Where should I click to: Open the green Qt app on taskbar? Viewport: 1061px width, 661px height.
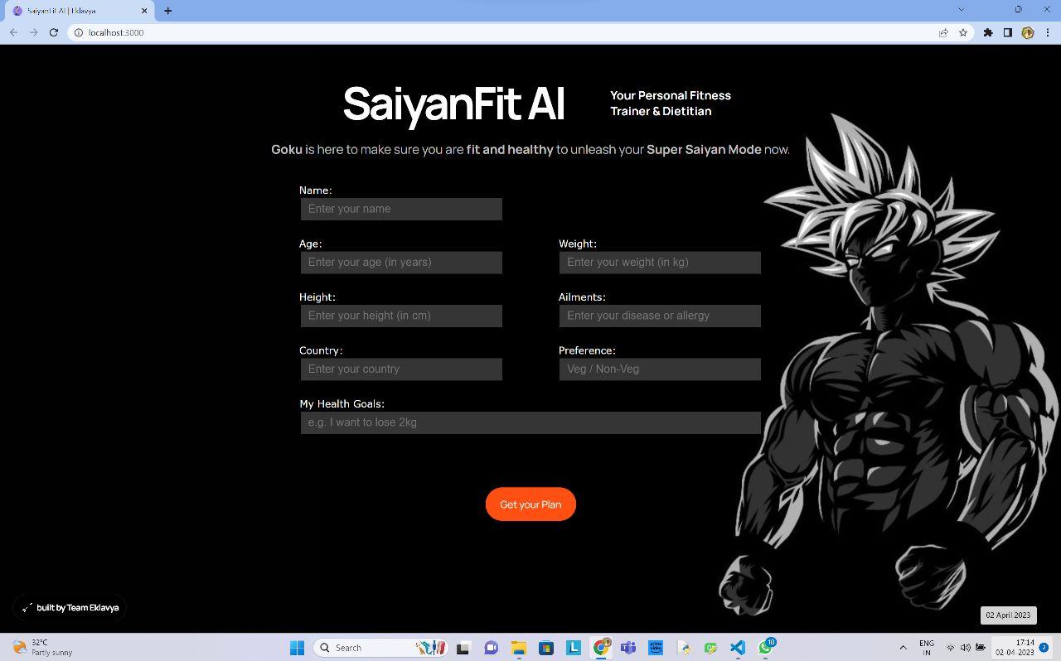click(710, 648)
